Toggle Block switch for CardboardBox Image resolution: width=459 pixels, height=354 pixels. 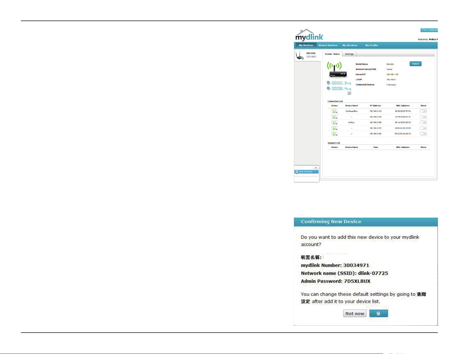(423, 111)
